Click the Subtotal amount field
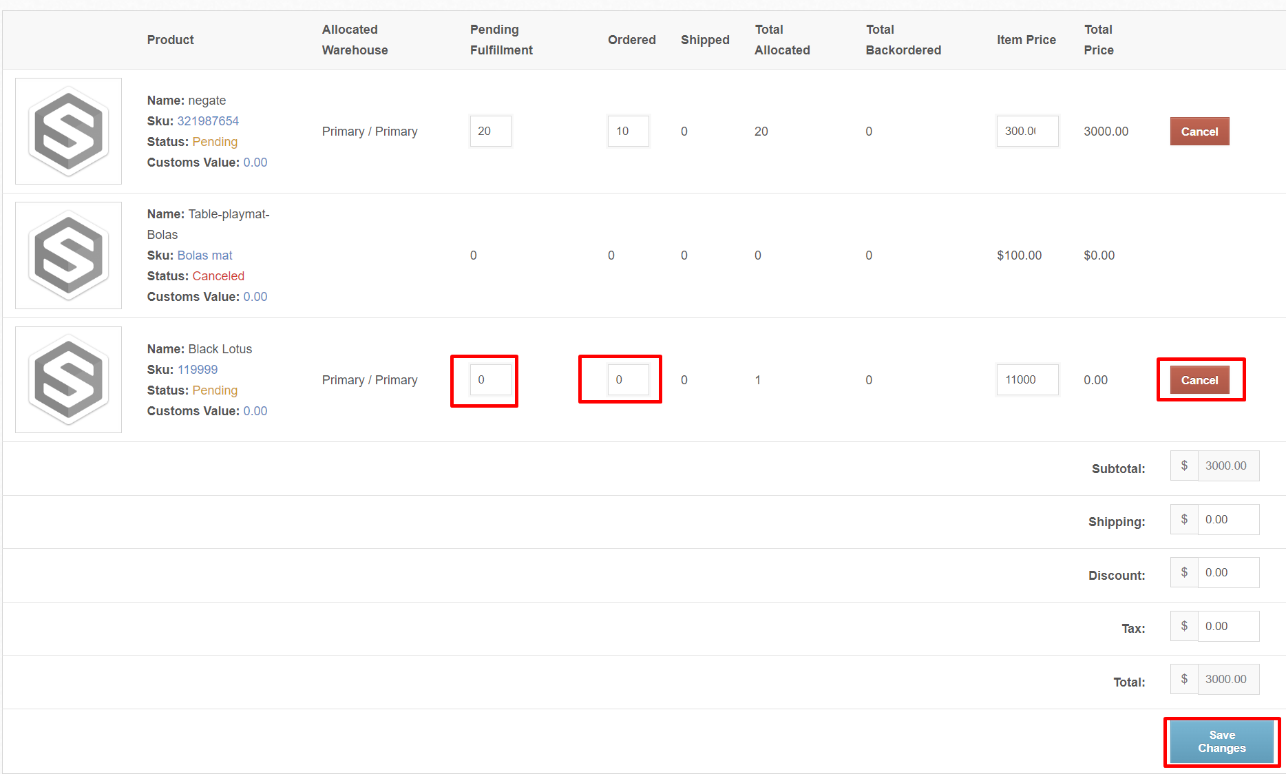Image resolution: width=1286 pixels, height=774 pixels. 1227,466
